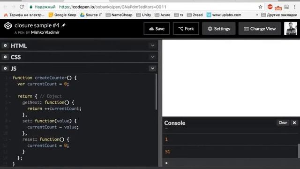This screenshot has width=300, height=169.
Task: Click the console command input line
Action: [x=231, y=163]
